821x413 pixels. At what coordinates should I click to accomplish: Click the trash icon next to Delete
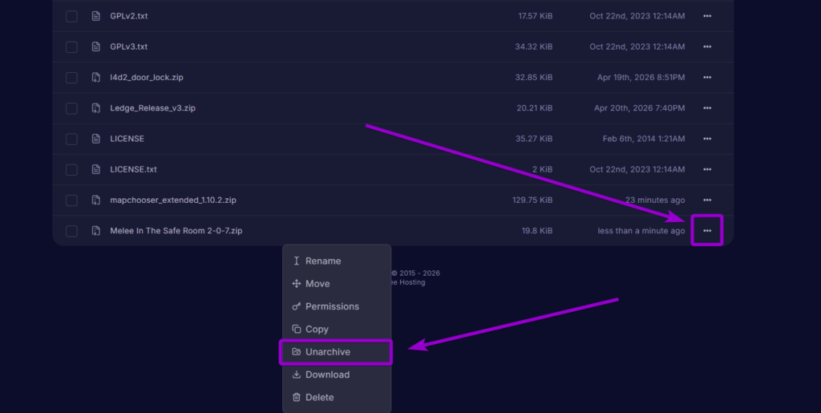click(x=297, y=398)
